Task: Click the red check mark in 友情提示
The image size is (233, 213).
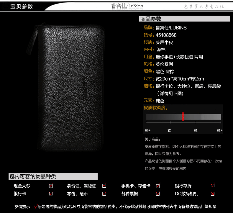Action: [35, 207]
